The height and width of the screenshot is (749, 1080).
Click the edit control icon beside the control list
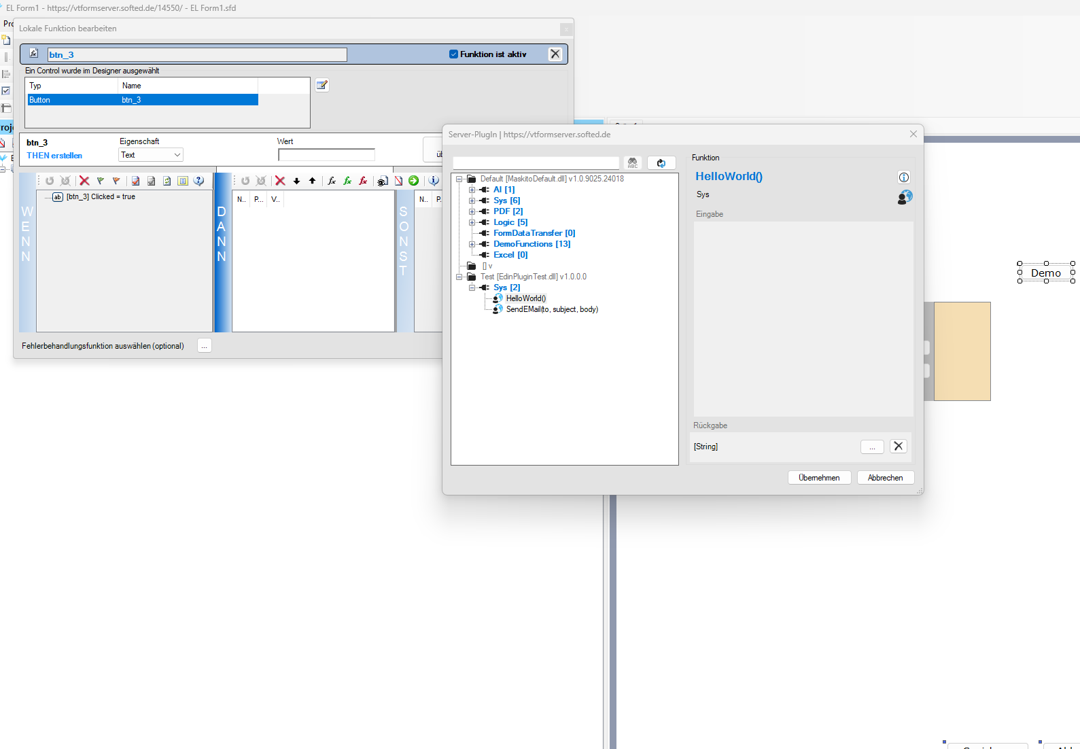point(322,85)
